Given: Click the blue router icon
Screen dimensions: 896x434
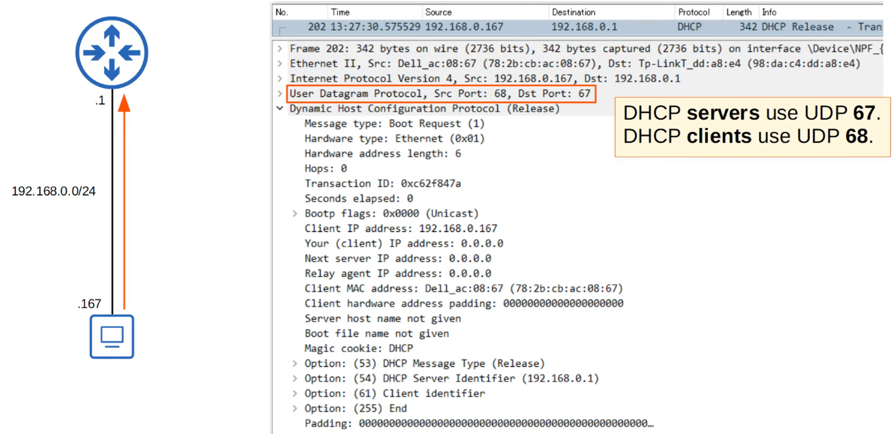Looking at the screenshot, I should (112, 53).
